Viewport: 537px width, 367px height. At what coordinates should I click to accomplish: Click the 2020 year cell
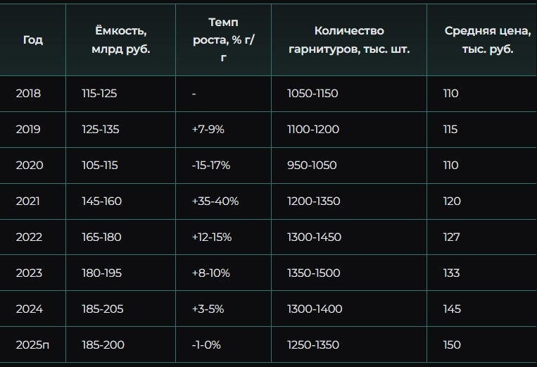coord(30,166)
